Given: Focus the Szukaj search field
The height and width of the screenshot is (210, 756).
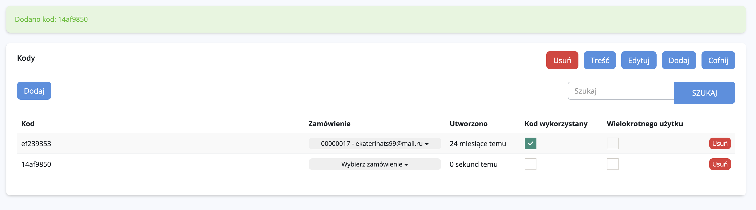Looking at the screenshot, I should coord(621,91).
